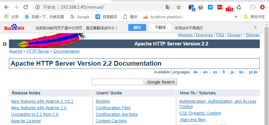Open the Binding link
The height and width of the screenshot is (125, 269).
coord(103,102)
